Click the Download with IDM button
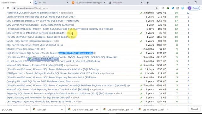This screenshot has height=114, width=202. pyautogui.click(x=40, y=59)
